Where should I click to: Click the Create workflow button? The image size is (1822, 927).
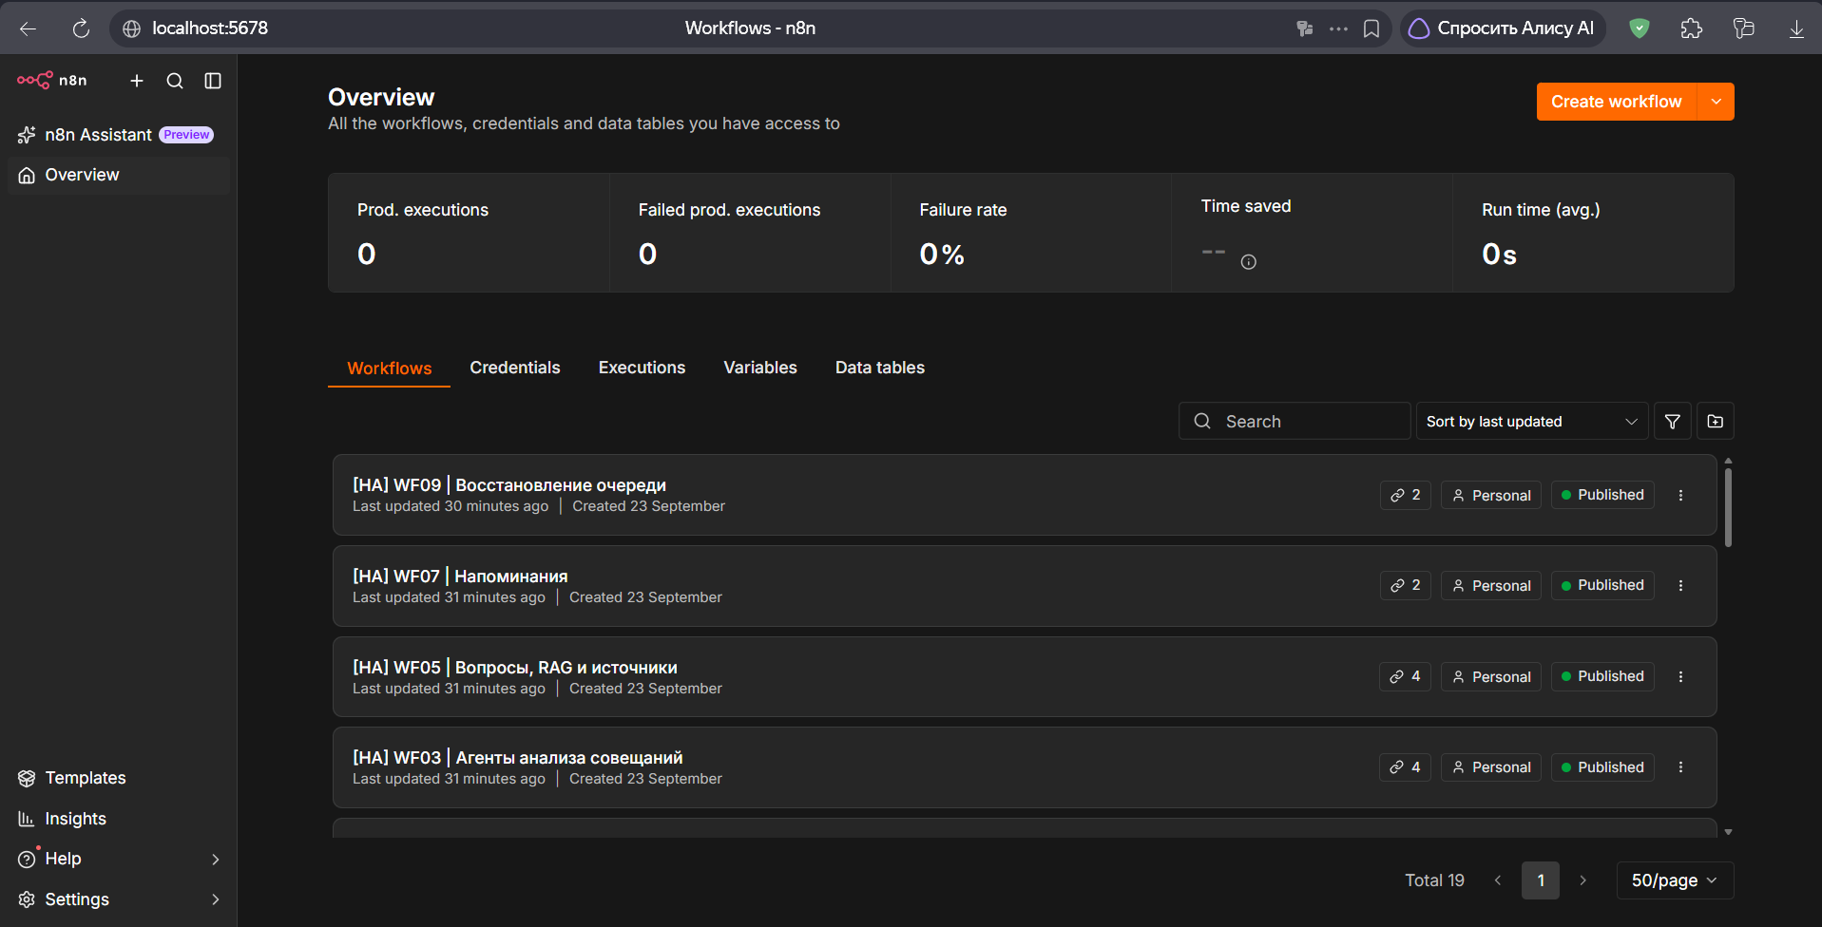point(1616,102)
